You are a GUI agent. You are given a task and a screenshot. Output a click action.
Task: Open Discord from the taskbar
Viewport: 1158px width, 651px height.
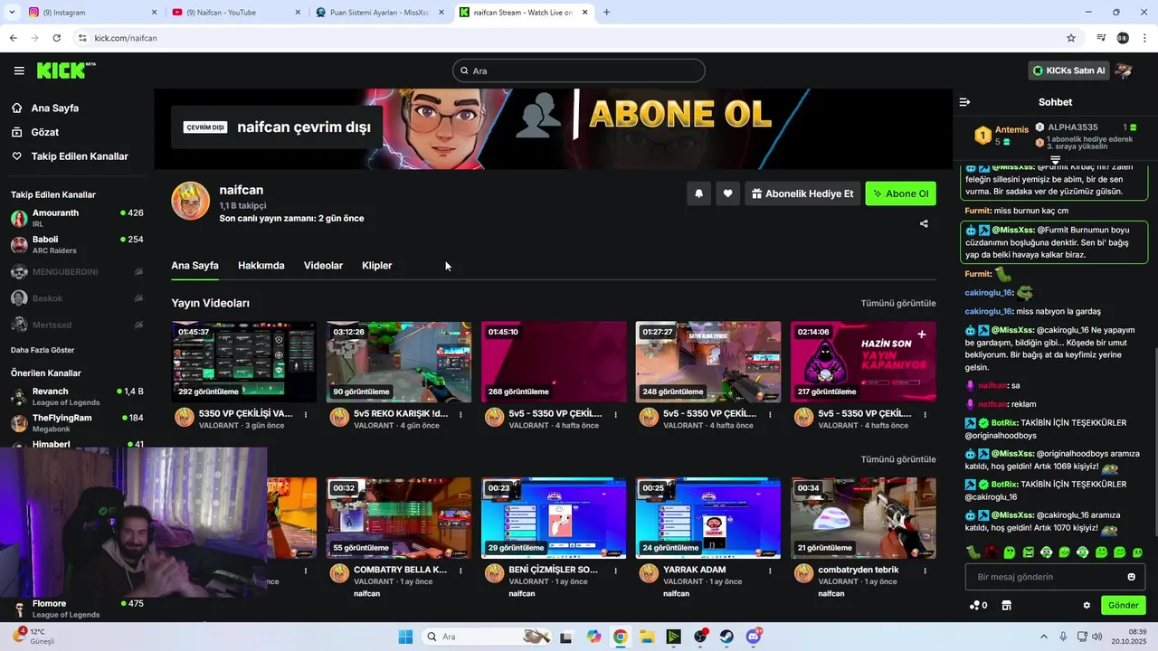[x=755, y=637]
